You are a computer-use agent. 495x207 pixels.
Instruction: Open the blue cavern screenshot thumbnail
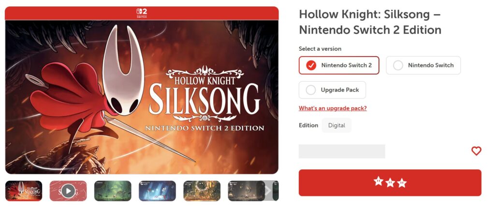(x=157, y=191)
